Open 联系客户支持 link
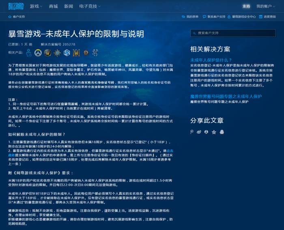 coord(216,17)
